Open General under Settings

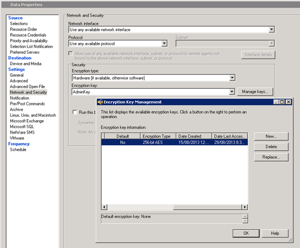16,75
